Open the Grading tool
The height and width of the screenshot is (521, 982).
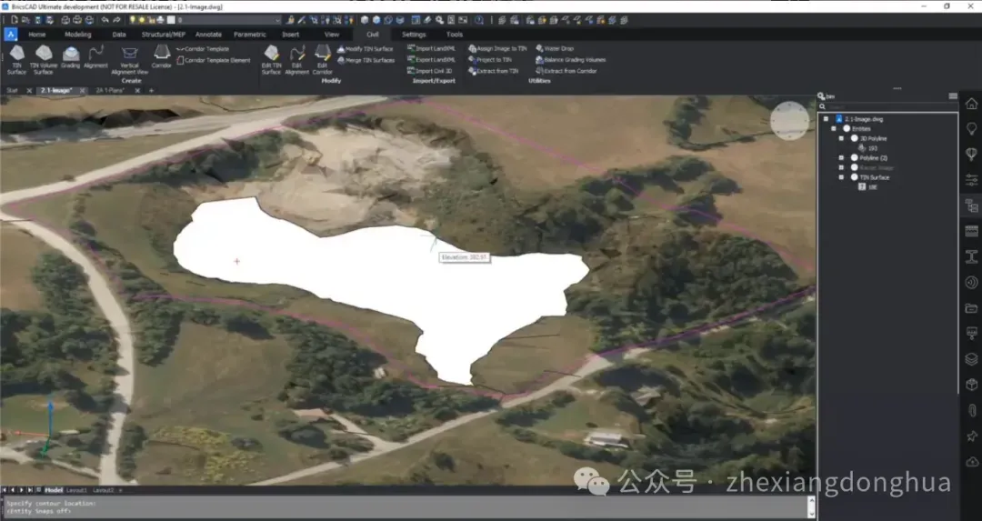click(70, 56)
